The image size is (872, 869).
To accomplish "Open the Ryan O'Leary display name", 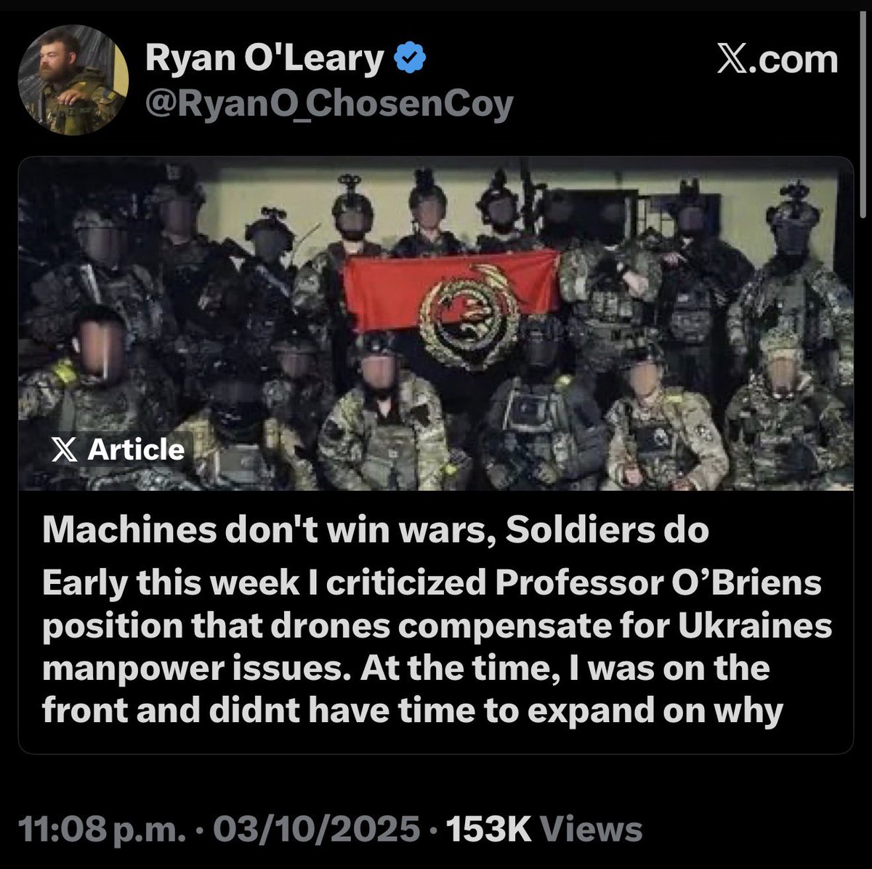I will 265,60.
